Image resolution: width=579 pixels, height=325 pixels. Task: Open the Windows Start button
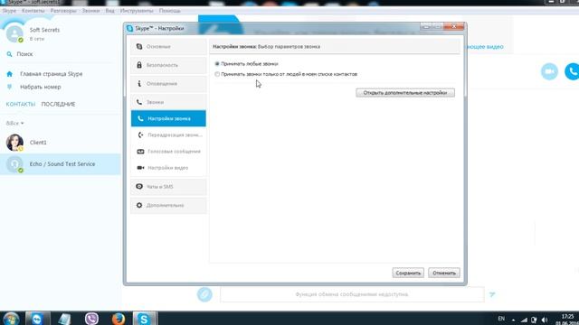point(11,318)
